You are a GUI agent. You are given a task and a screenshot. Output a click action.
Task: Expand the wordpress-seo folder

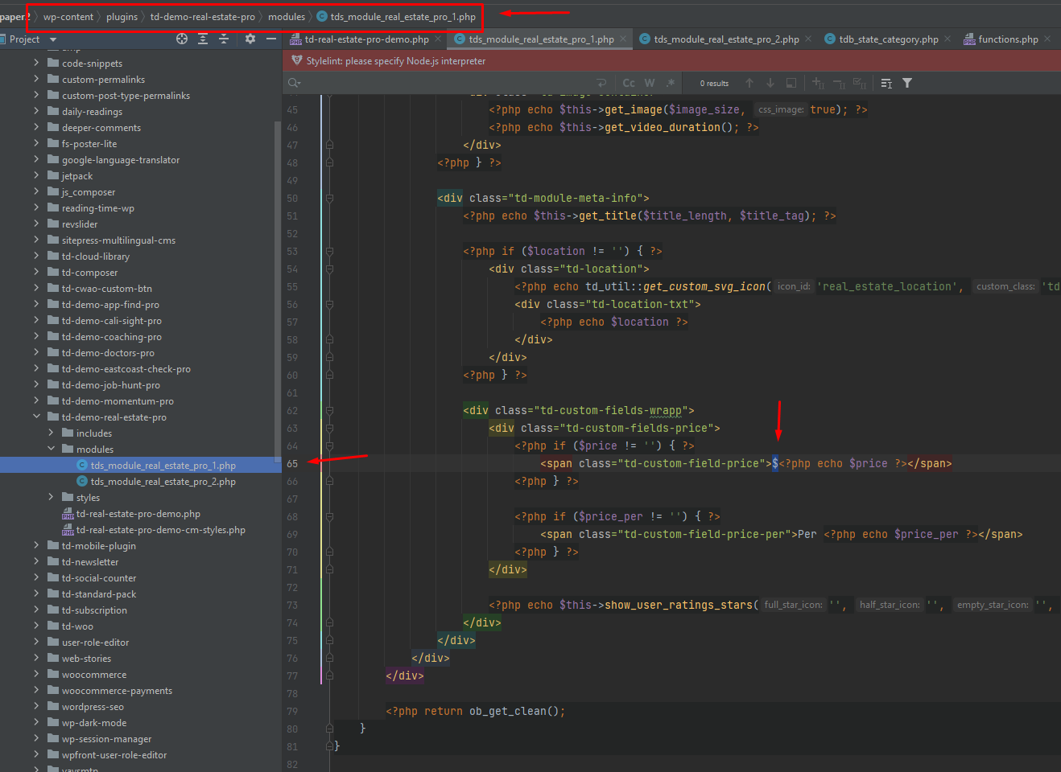point(36,706)
